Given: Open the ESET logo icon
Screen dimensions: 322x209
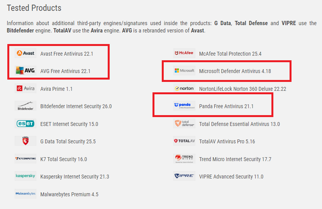Looking at the screenshot, I should tap(25, 124).
